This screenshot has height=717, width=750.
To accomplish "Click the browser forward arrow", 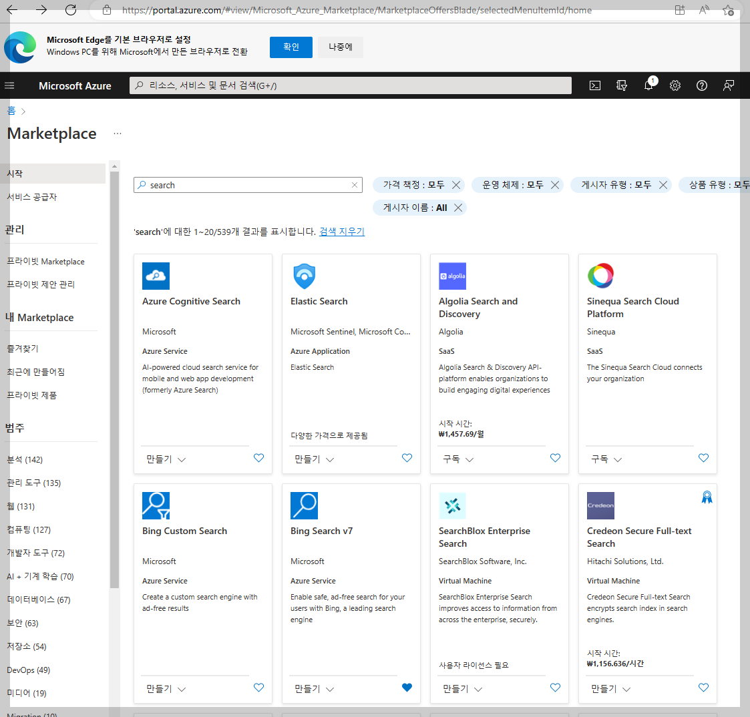I will click(x=41, y=10).
